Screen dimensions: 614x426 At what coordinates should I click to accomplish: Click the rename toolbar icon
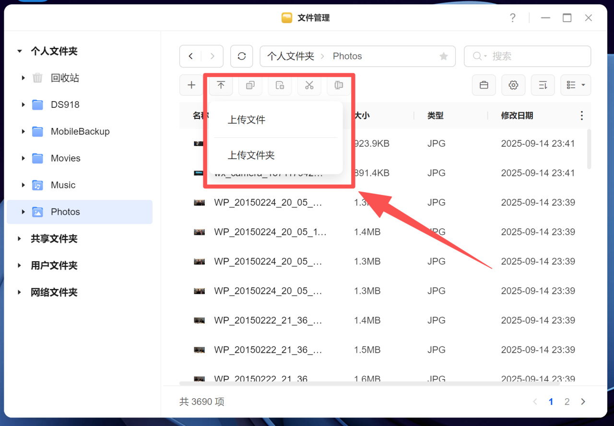pos(339,85)
